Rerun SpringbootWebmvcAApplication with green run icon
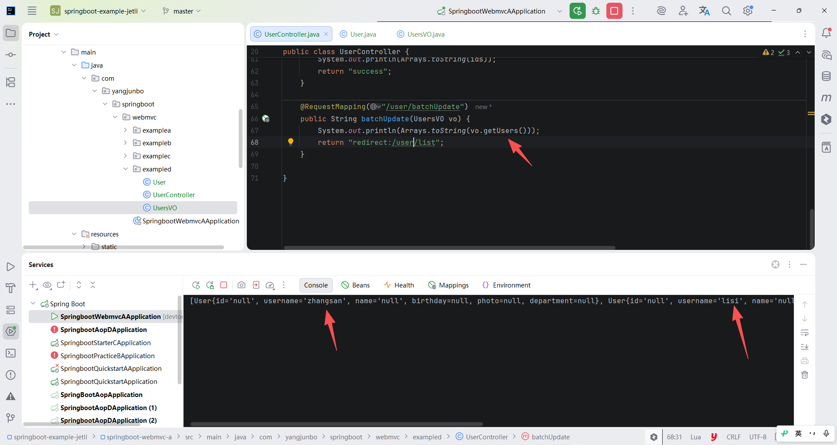Viewport: 837px width, 445px height. coord(577,11)
